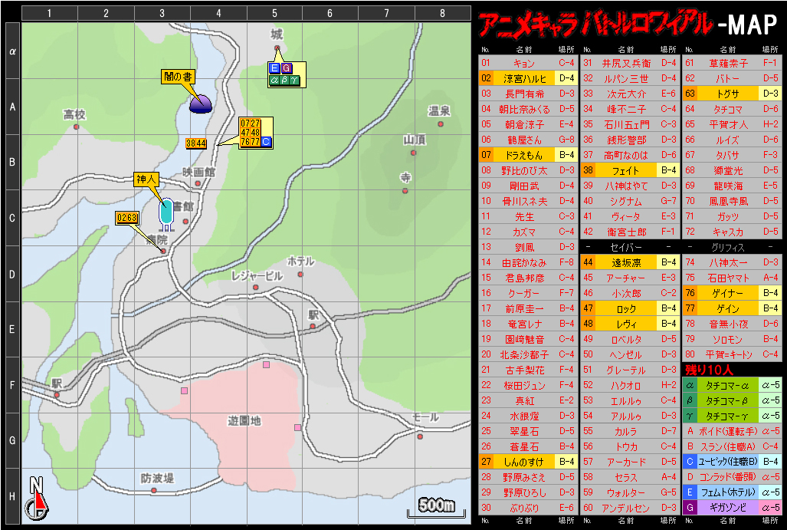Select the purple G cell beside ギガゾンビ
787x530 pixels.
690,508
